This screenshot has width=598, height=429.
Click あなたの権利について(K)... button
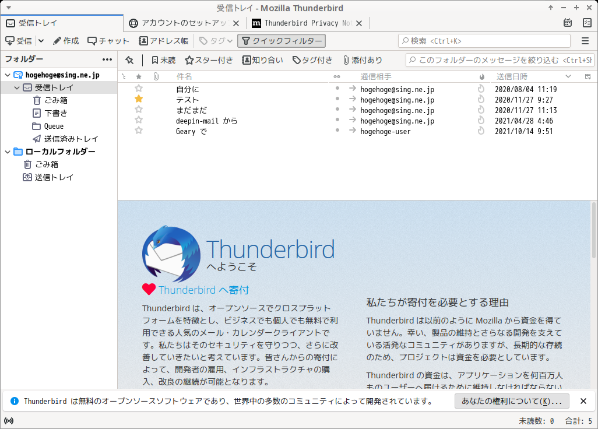(x=512, y=401)
